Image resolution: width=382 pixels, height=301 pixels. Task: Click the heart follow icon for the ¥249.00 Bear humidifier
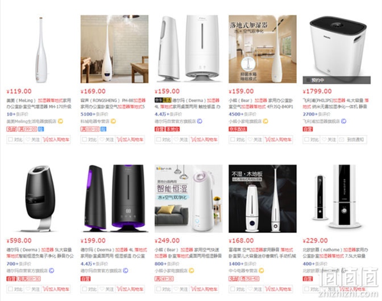pos(176,289)
